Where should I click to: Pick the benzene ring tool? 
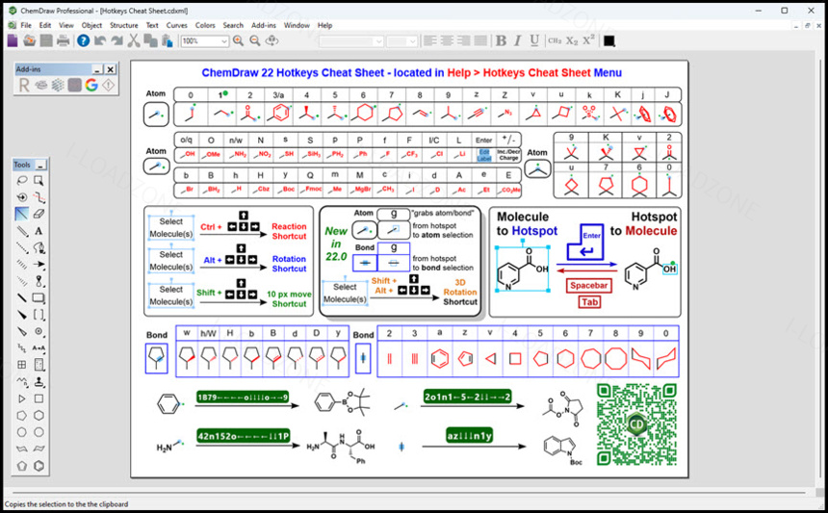39,466
